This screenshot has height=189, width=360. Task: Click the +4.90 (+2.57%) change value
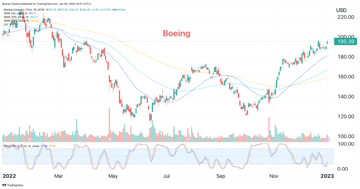pos(101,10)
